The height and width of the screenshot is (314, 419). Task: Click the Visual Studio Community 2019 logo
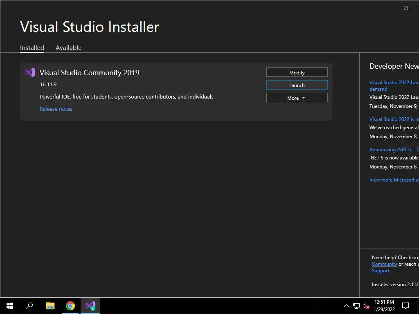29,72
